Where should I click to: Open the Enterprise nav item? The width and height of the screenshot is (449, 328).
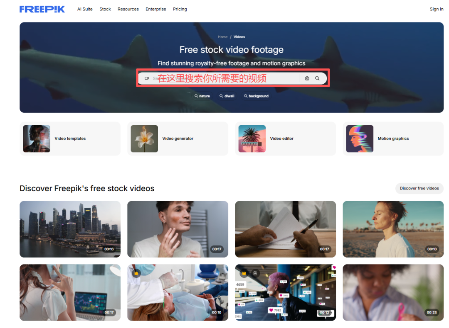tap(156, 9)
